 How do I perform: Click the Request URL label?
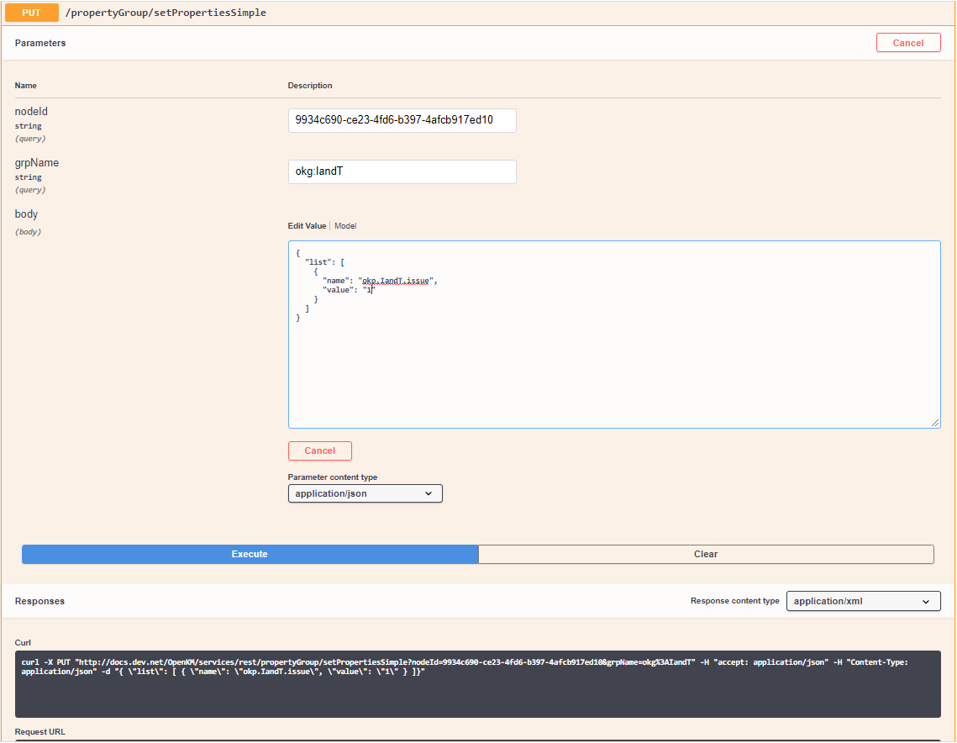[x=40, y=732]
